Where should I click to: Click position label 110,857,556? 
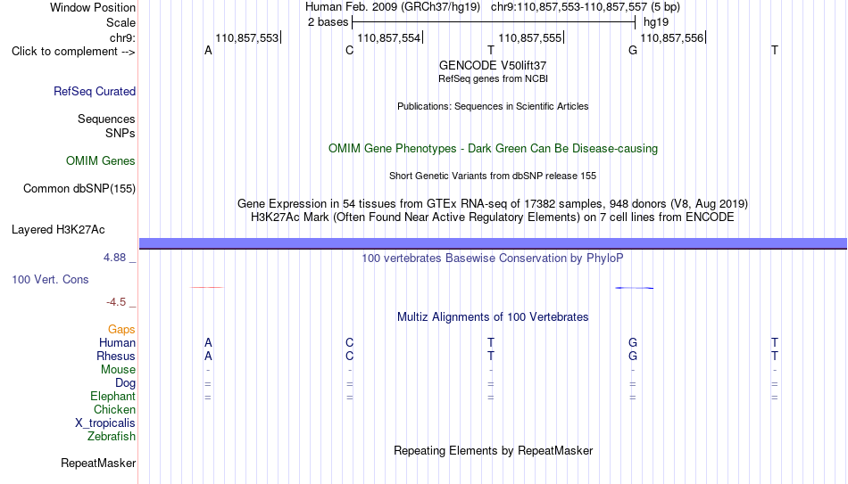pos(671,37)
